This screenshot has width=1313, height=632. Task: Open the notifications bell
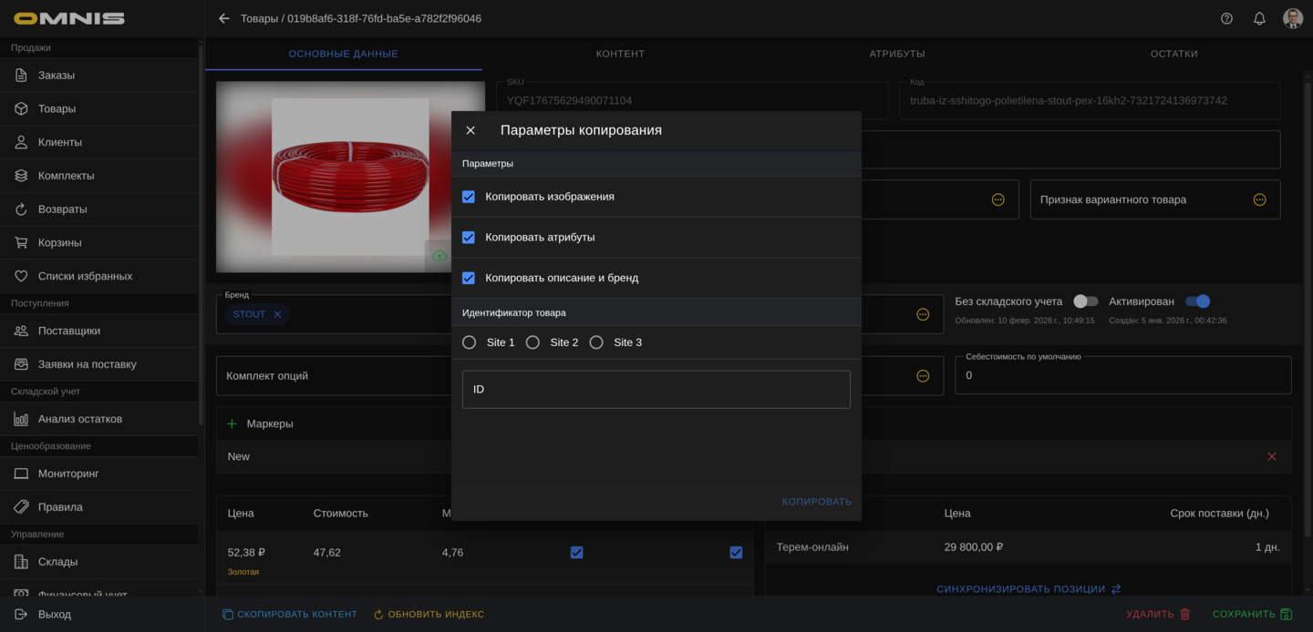pos(1259,18)
